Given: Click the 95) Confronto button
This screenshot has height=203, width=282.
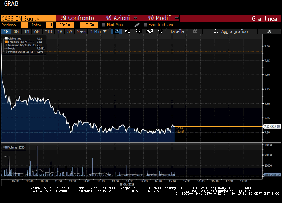Looking at the screenshot, I should (77, 18).
